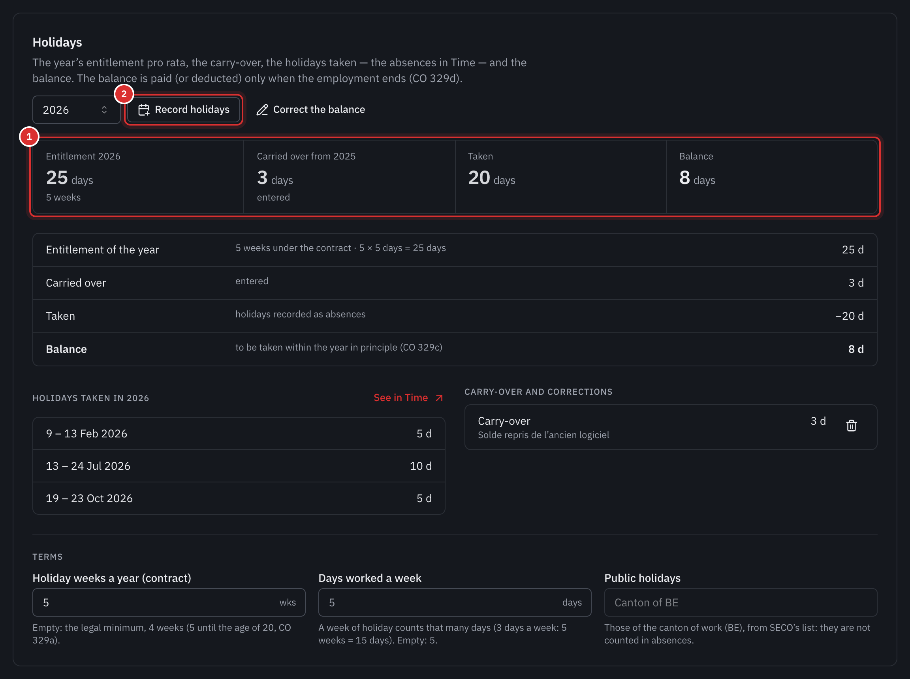The image size is (910, 679).
Task: Click the CARRY-OVER AND CORRECTIONS heading
Action: [x=538, y=392]
